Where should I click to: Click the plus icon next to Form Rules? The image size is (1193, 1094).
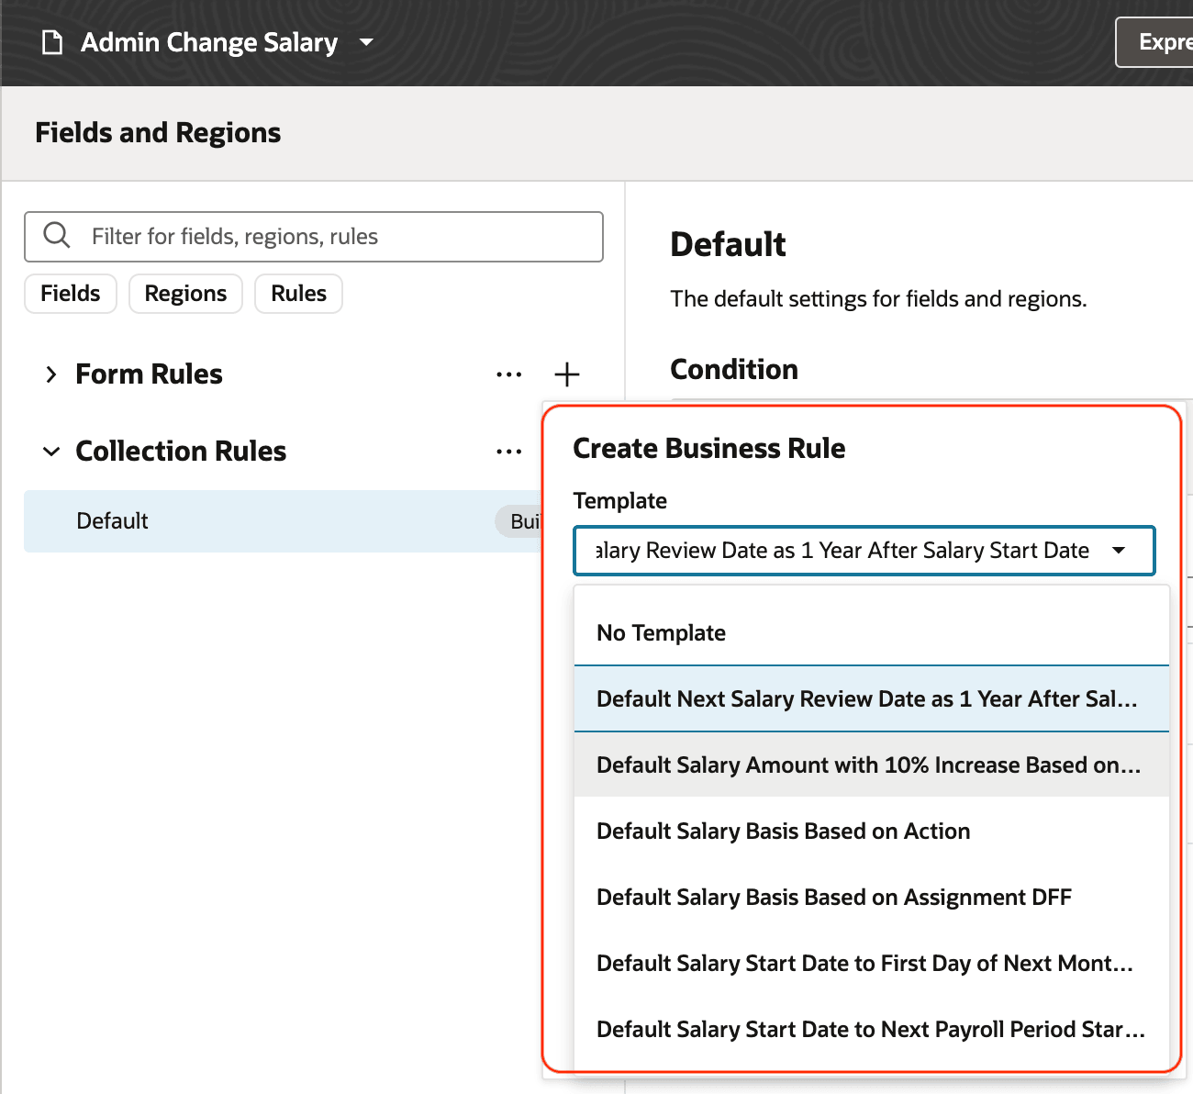pyautogui.click(x=567, y=374)
